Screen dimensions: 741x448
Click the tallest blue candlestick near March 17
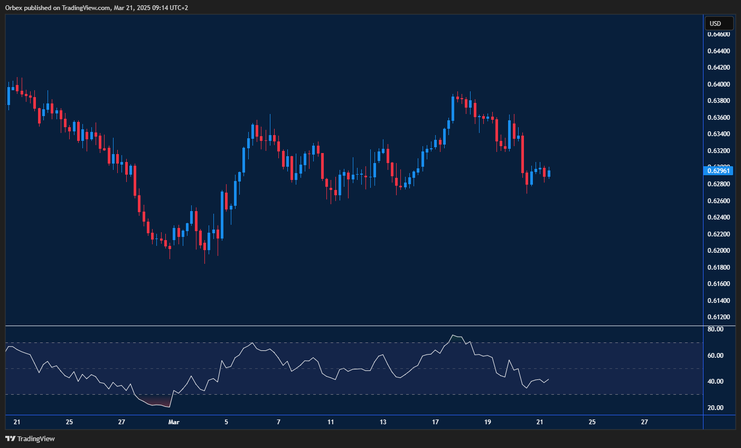453,108
